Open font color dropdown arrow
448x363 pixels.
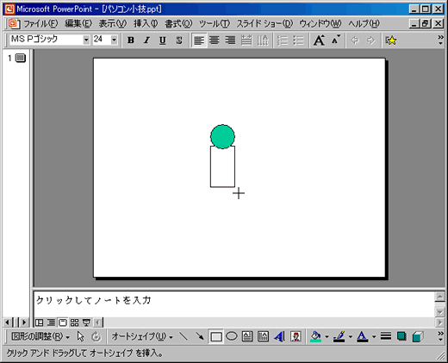click(x=374, y=336)
